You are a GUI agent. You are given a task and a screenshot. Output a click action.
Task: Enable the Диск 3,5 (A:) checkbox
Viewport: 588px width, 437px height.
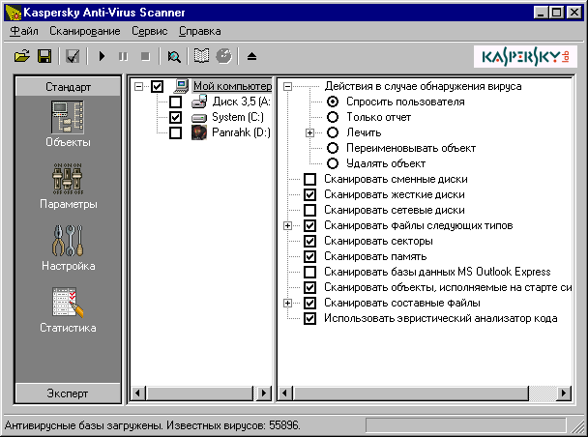175,102
